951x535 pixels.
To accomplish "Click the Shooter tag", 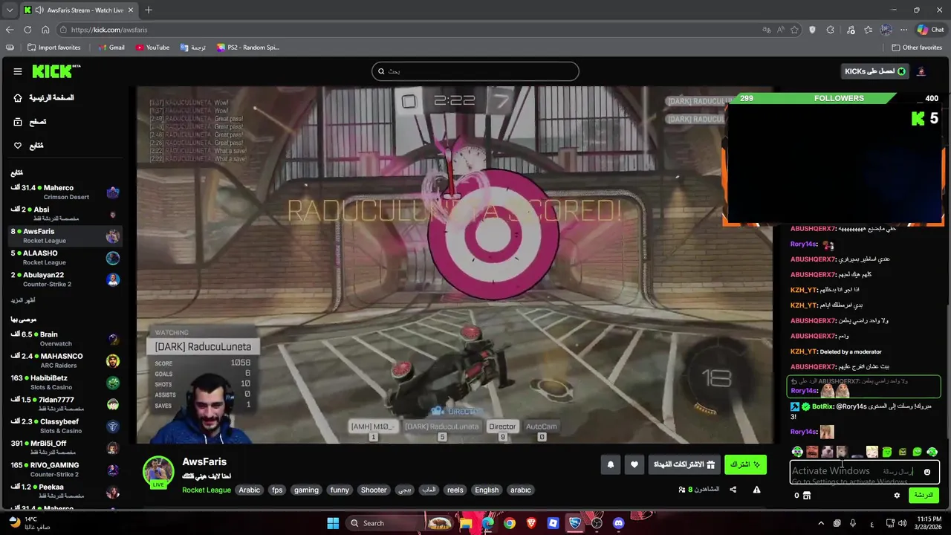I will pyautogui.click(x=374, y=490).
